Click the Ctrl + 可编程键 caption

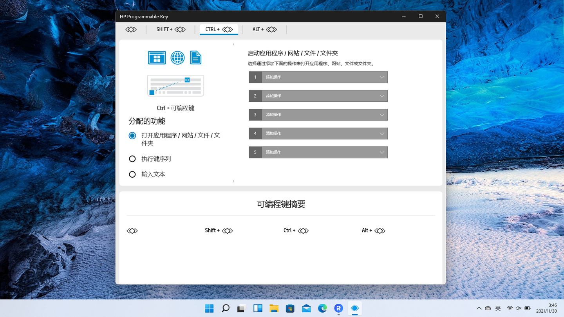pyautogui.click(x=175, y=108)
